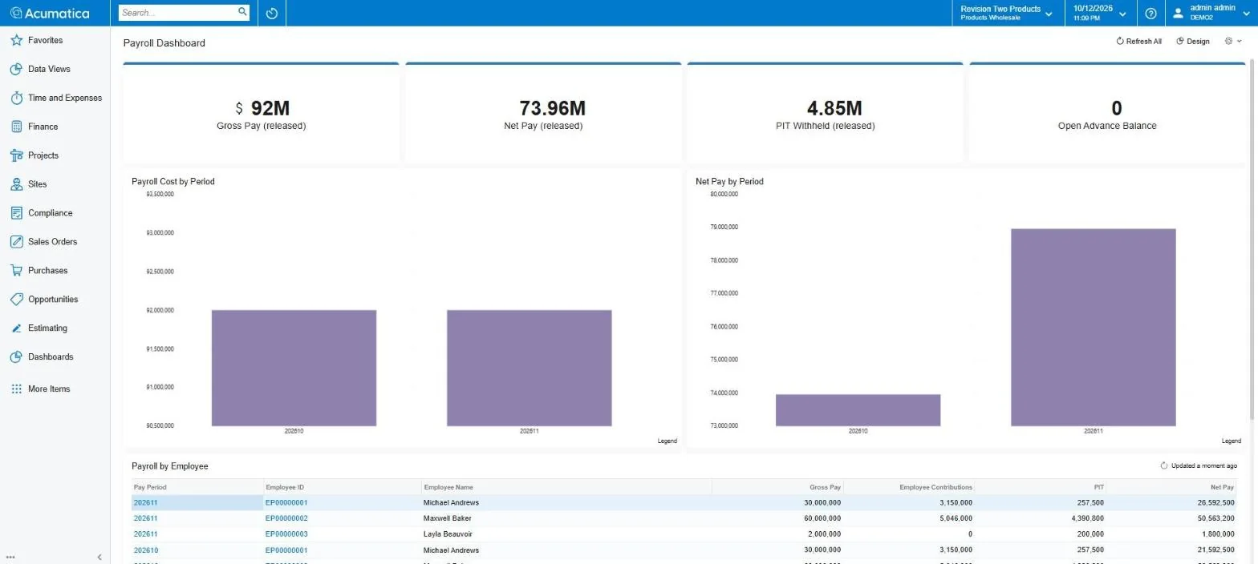This screenshot has height=564, width=1258.
Task: Click the Refresh All circular arrow icon
Action: pyautogui.click(x=1120, y=41)
